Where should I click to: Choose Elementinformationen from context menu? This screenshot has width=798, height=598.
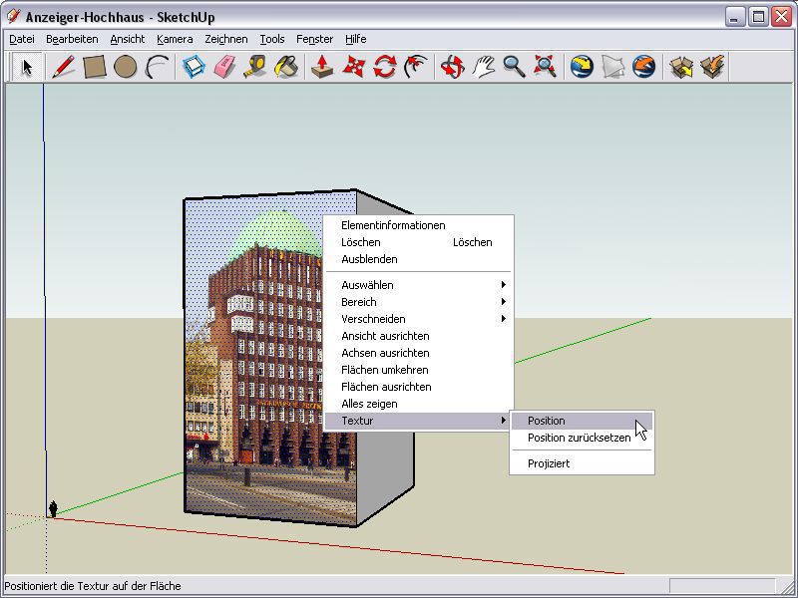click(393, 225)
